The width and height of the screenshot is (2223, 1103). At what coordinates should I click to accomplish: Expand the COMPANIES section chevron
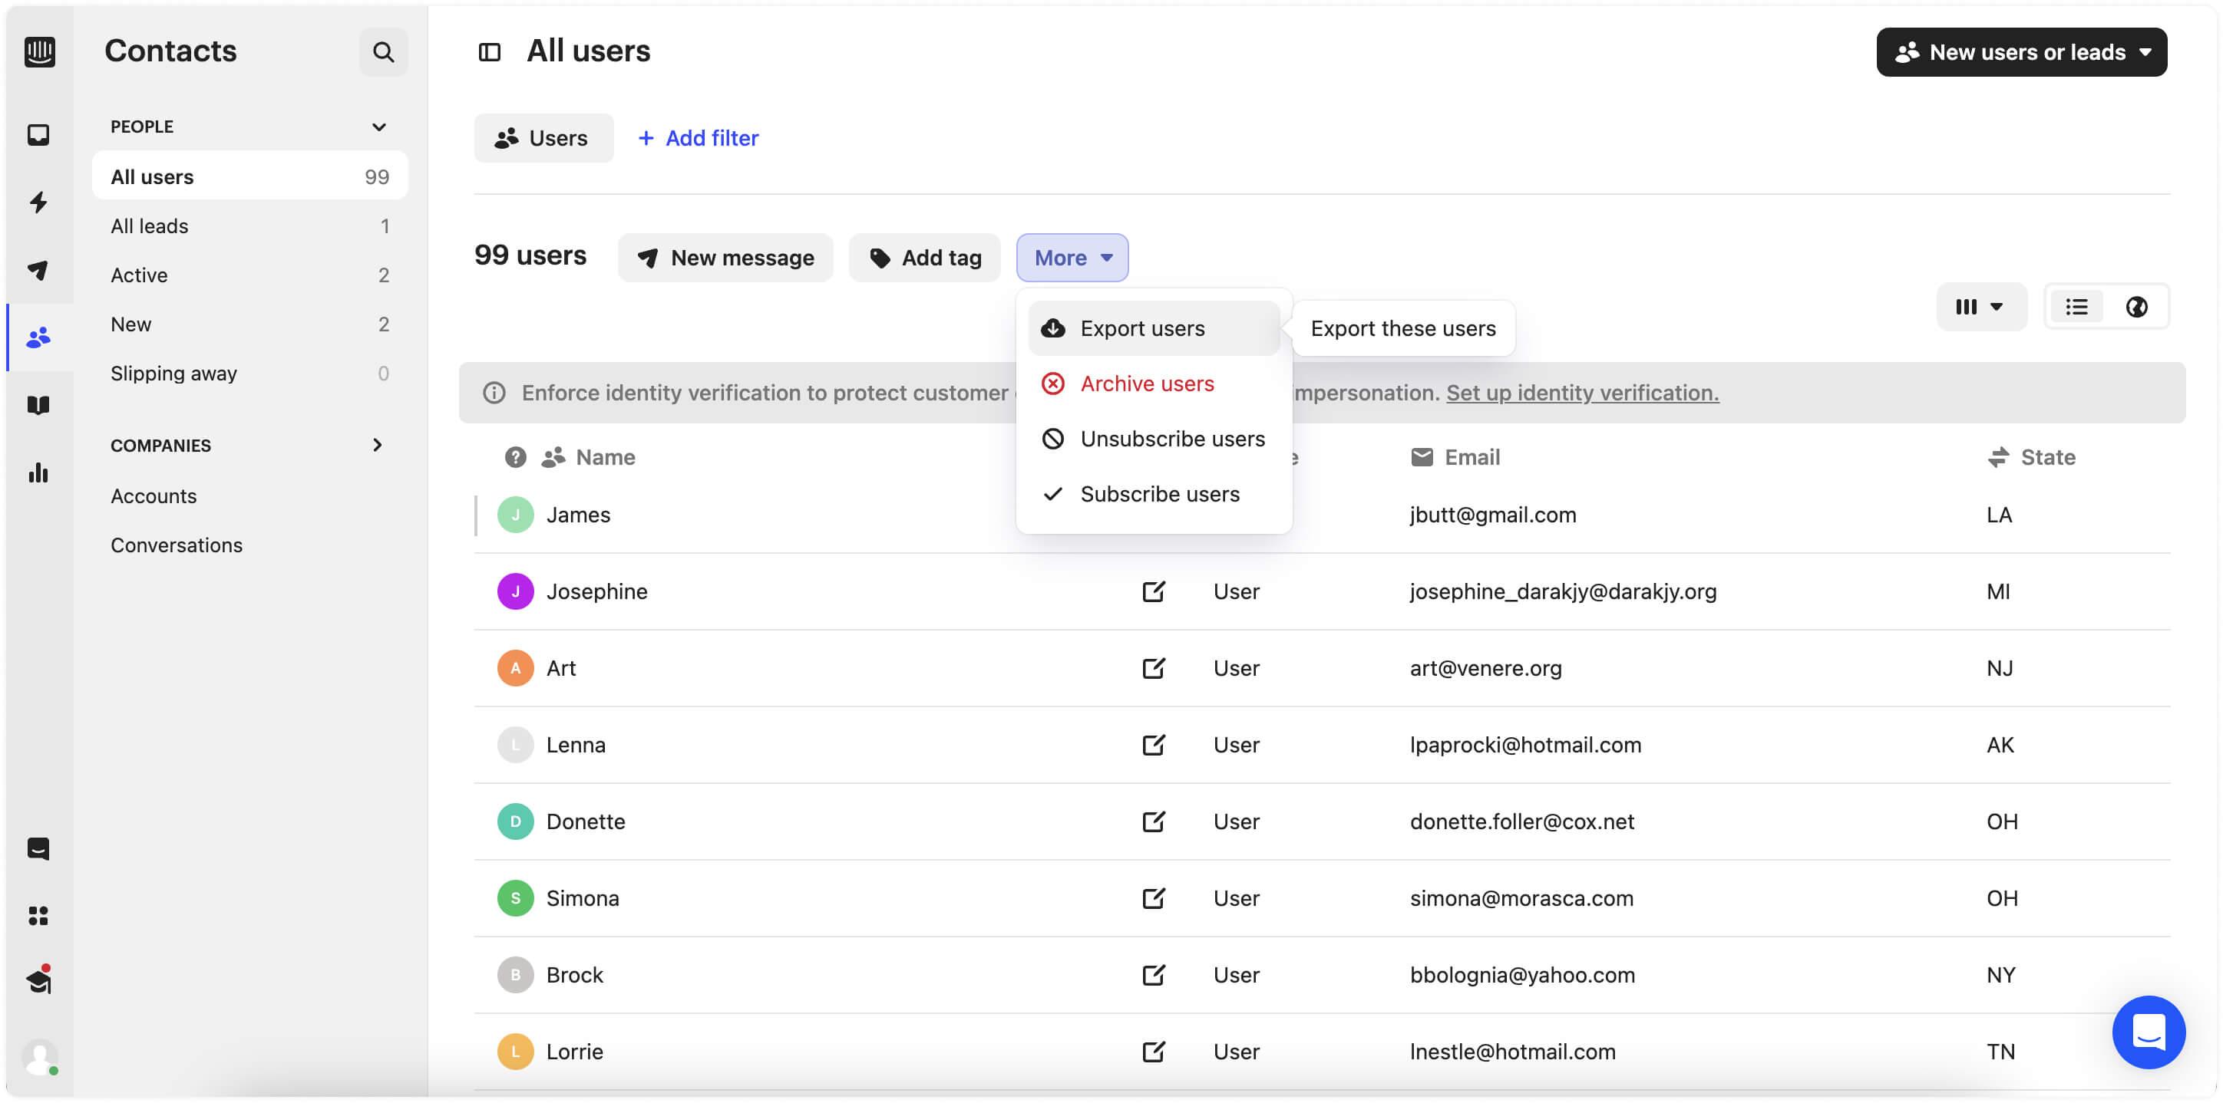(x=377, y=445)
